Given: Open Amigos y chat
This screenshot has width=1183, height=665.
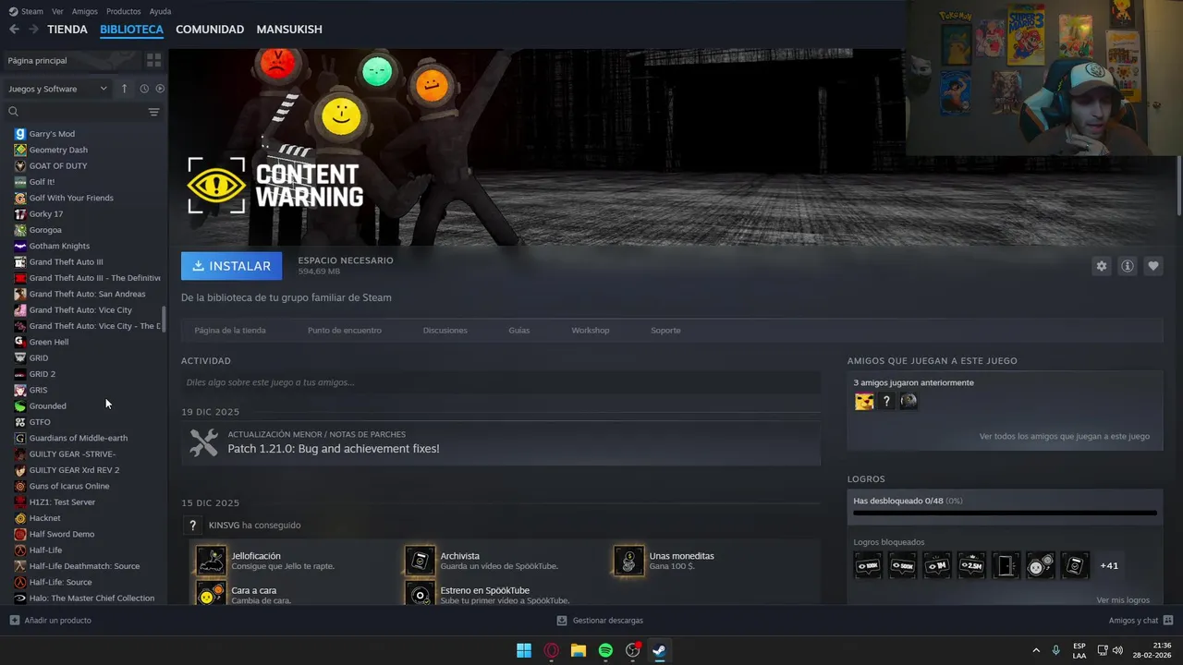Looking at the screenshot, I should tap(1140, 621).
